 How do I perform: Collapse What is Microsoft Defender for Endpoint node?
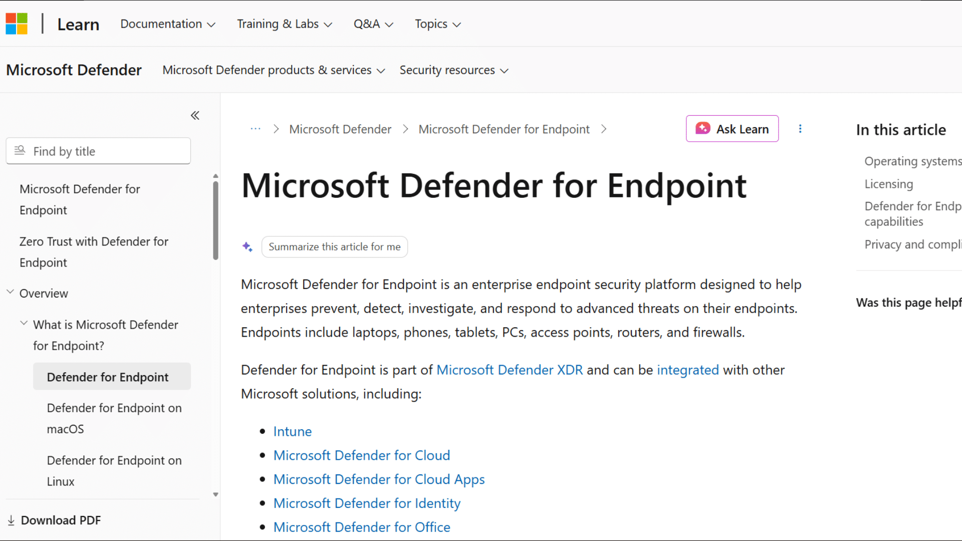tap(24, 324)
